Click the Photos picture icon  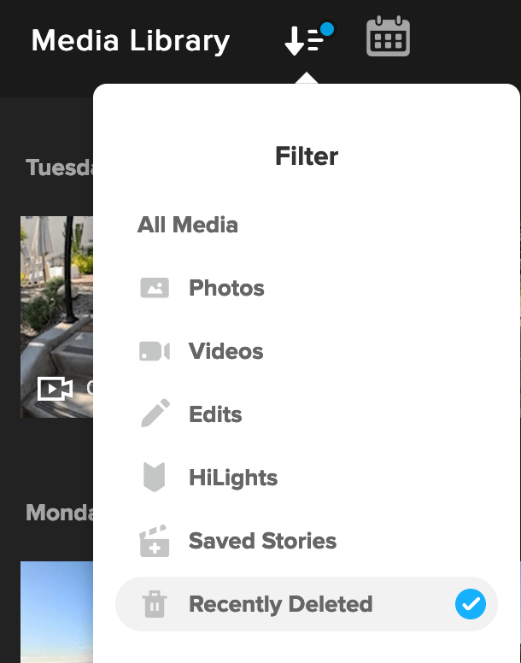(x=155, y=288)
